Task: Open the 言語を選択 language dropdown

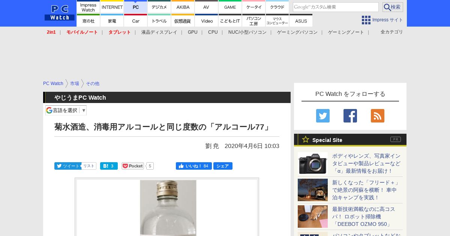Action: pos(66,110)
